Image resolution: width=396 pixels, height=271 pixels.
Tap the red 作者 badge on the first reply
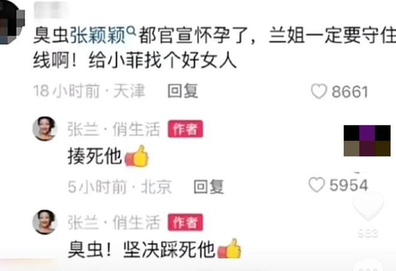[x=185, y=129]
